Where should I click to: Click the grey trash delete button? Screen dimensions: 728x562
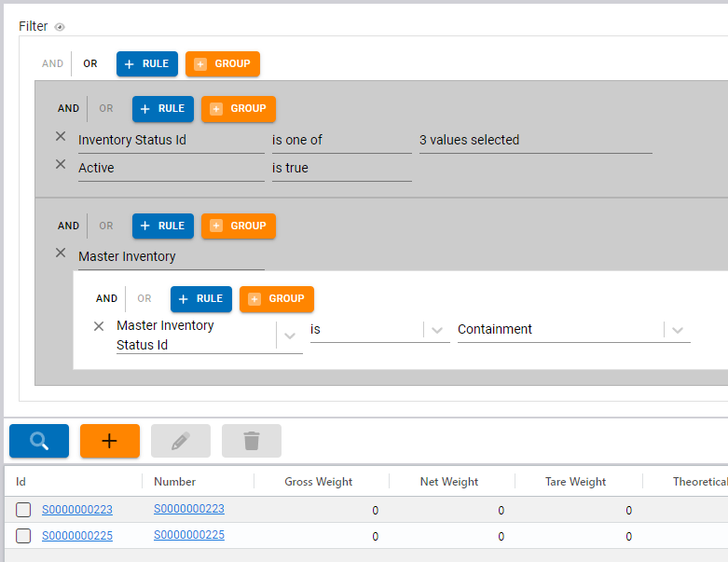tap(252, 441)
